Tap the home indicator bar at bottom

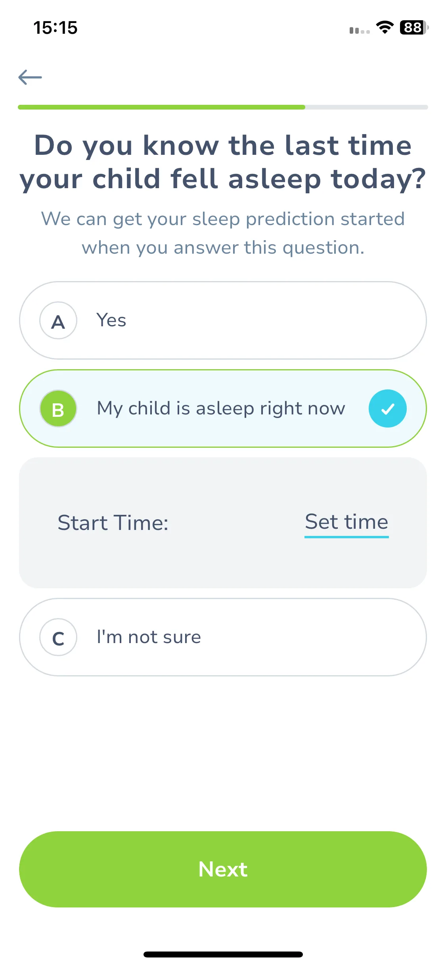[x=223, y=954]
